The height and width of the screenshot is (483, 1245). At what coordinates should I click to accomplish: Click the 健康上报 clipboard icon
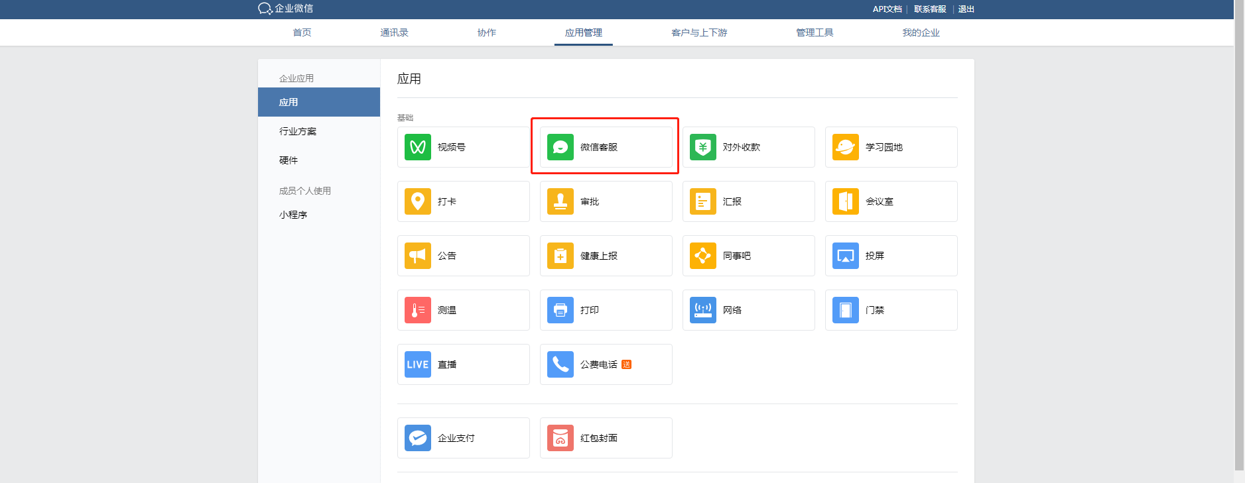560,256
